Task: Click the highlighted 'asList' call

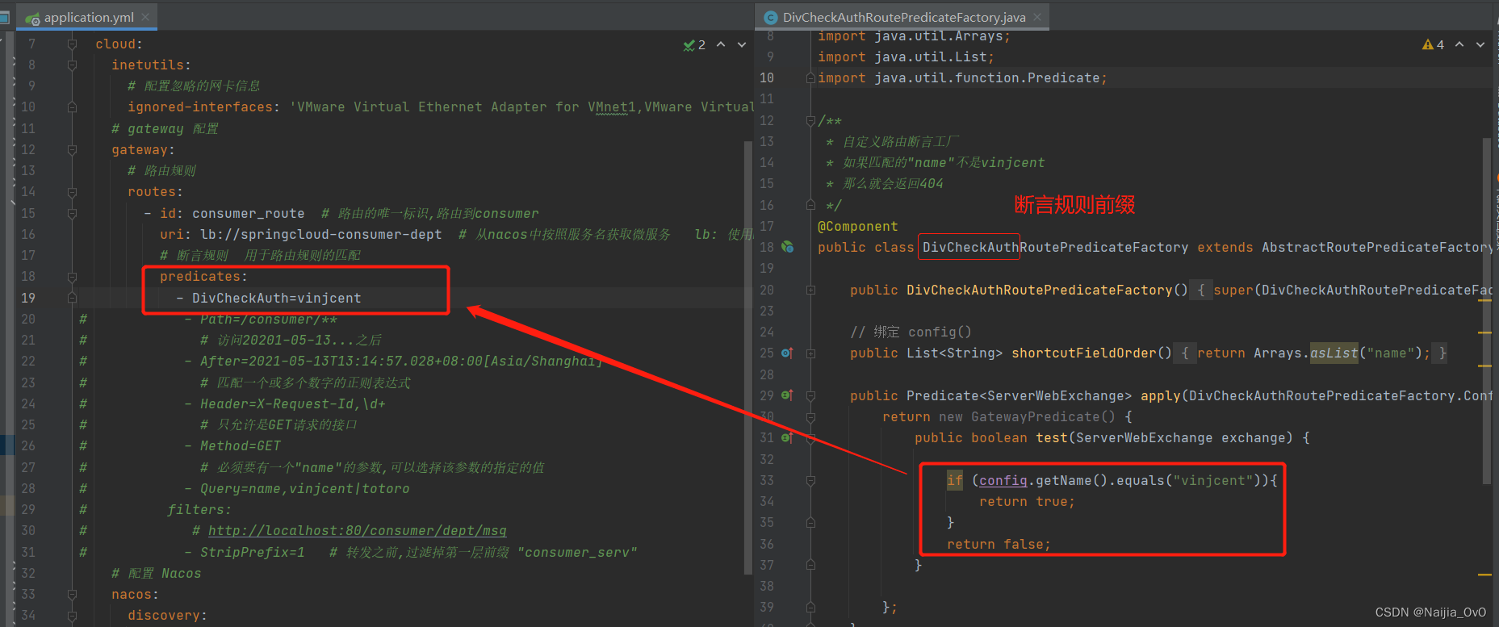Action: click(x=1334, y=353)
